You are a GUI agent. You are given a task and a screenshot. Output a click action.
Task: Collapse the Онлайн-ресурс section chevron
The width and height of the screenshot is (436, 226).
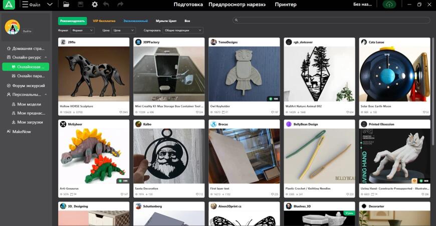click(x=46, y=57)
